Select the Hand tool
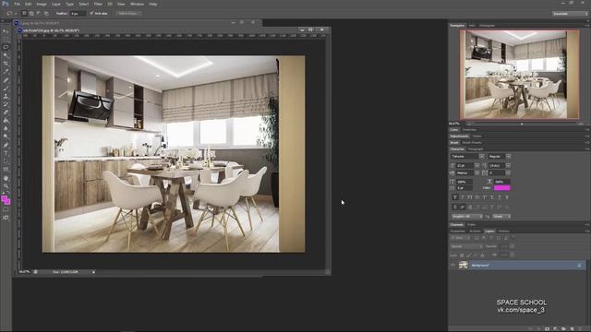 pos(6,178)
